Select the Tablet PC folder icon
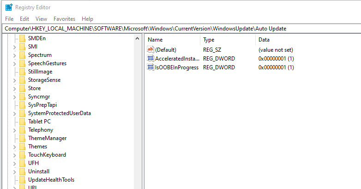The height and width of the screenshot is (189, 361). [22, 122]
